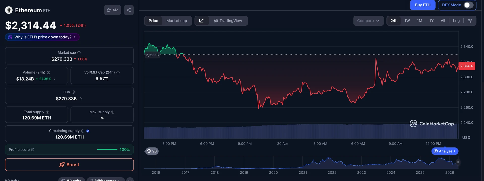Select All time range
This screenshot has width=484, height=181.
(x=443, y=21)
